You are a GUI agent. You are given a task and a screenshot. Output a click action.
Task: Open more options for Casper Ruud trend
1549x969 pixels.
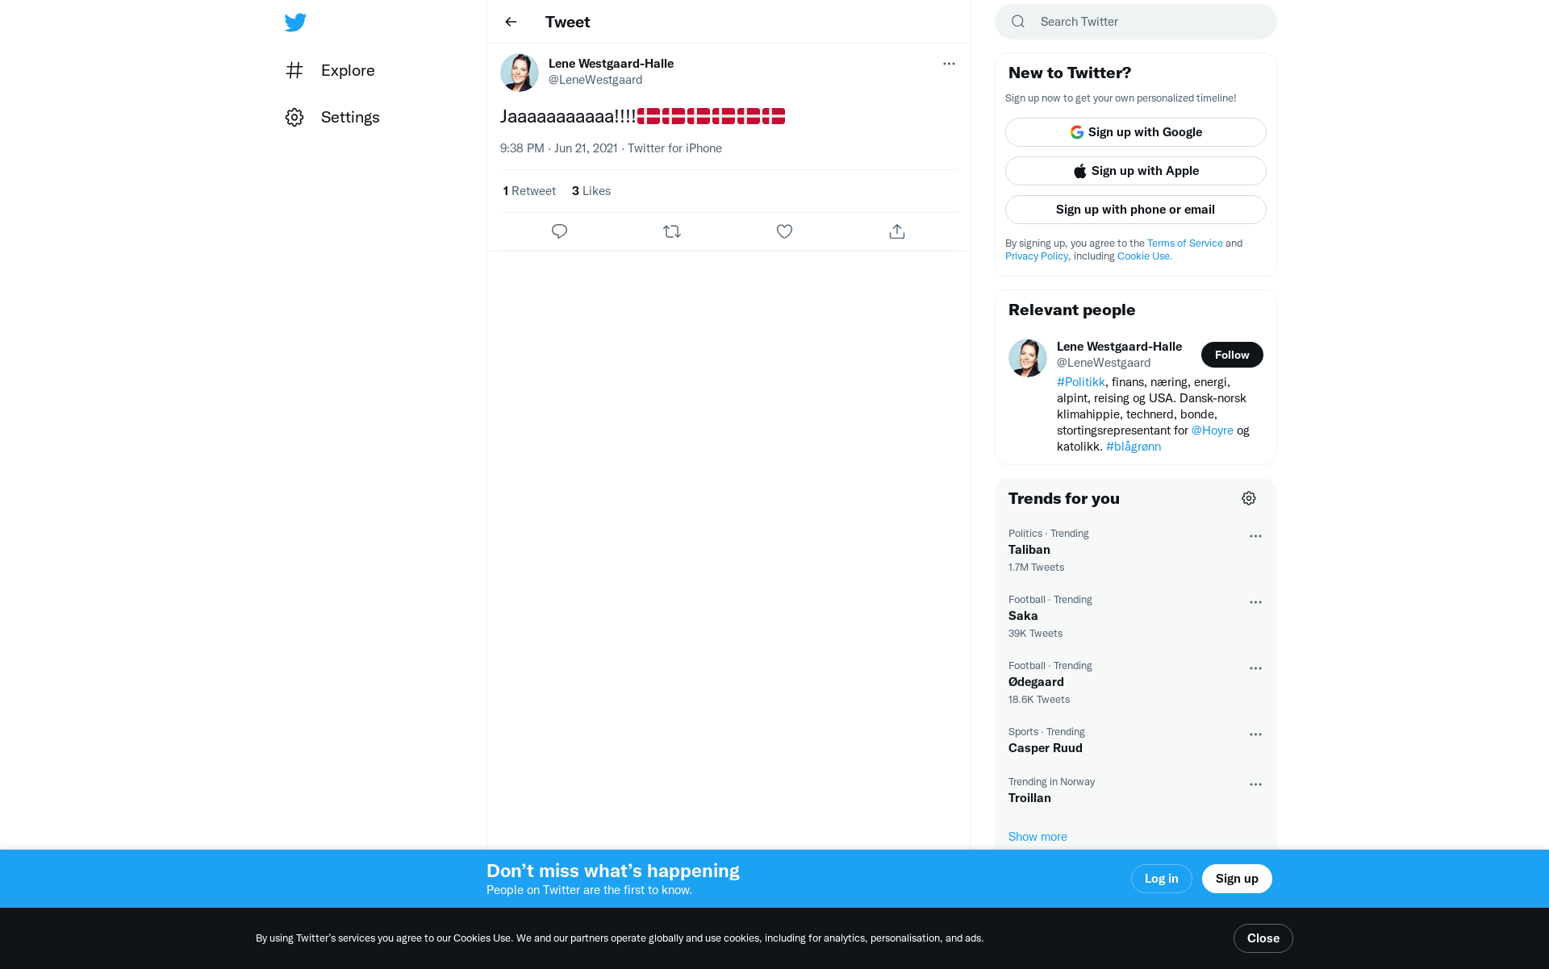tap(1255, 734)
